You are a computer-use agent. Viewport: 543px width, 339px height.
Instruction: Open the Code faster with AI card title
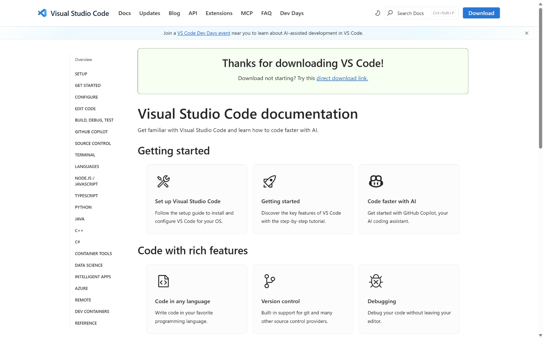[x=392, y=202]
